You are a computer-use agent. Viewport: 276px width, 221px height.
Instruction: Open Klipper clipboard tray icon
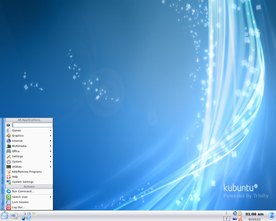[x=239, y=213]
